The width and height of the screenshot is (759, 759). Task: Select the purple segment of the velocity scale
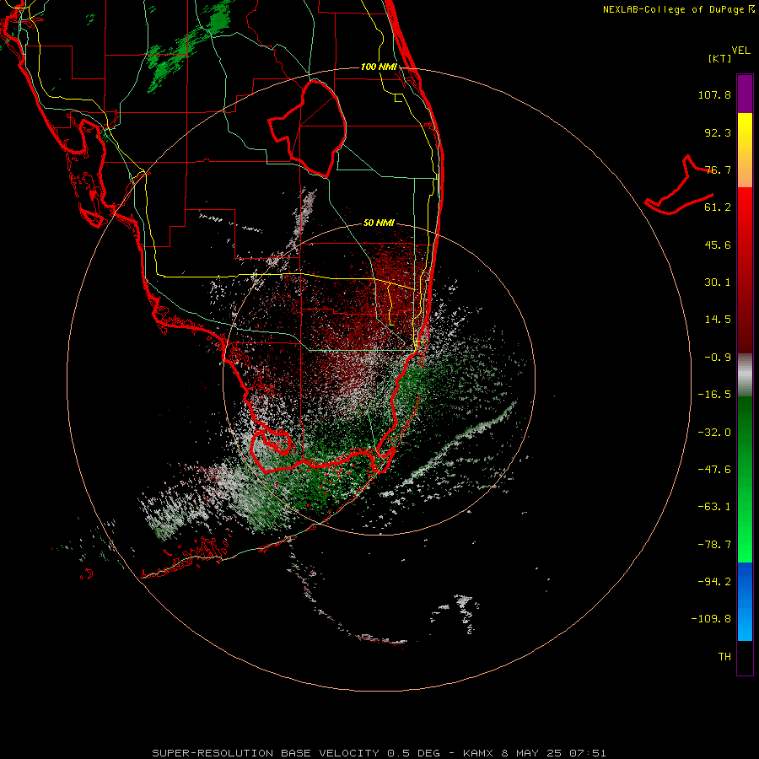745,94
